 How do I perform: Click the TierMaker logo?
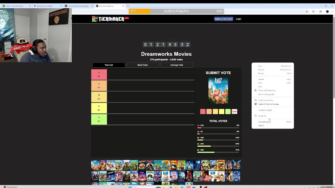pos(110,19)
